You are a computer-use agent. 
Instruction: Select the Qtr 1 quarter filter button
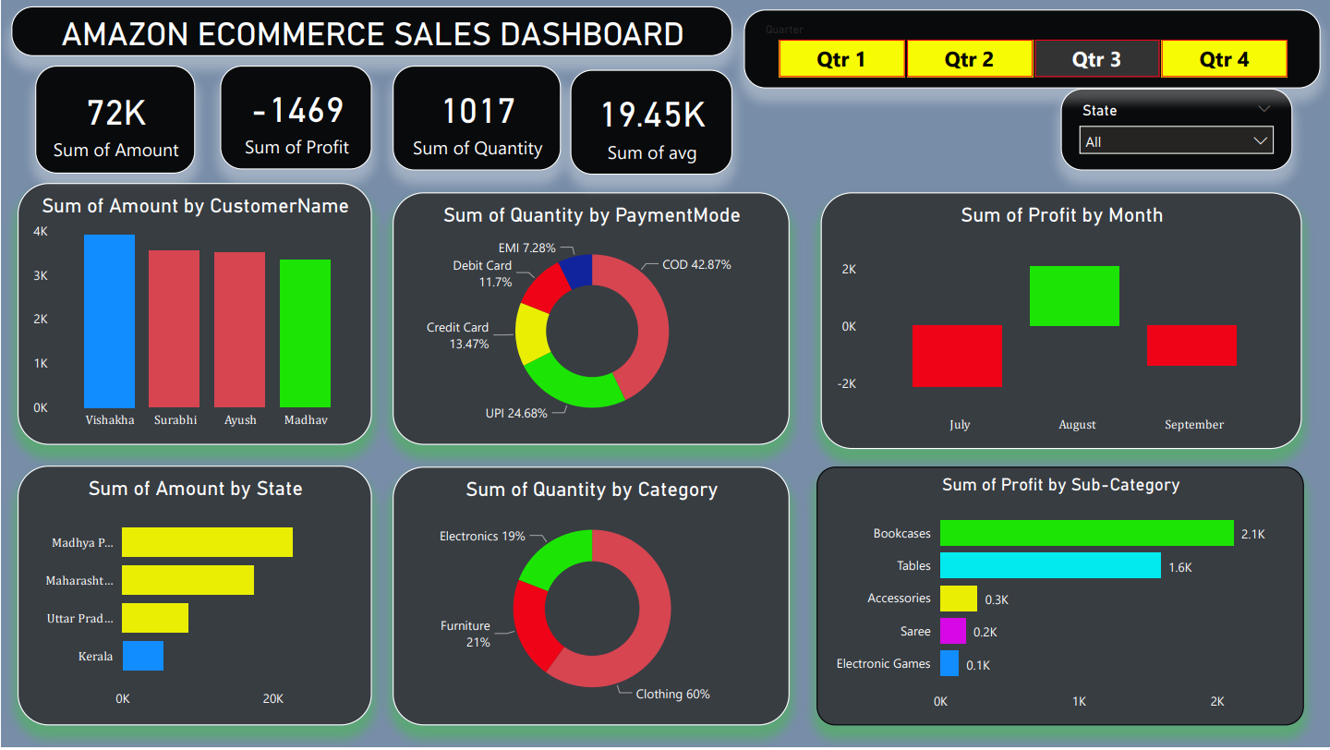click(x=841, y=58)
